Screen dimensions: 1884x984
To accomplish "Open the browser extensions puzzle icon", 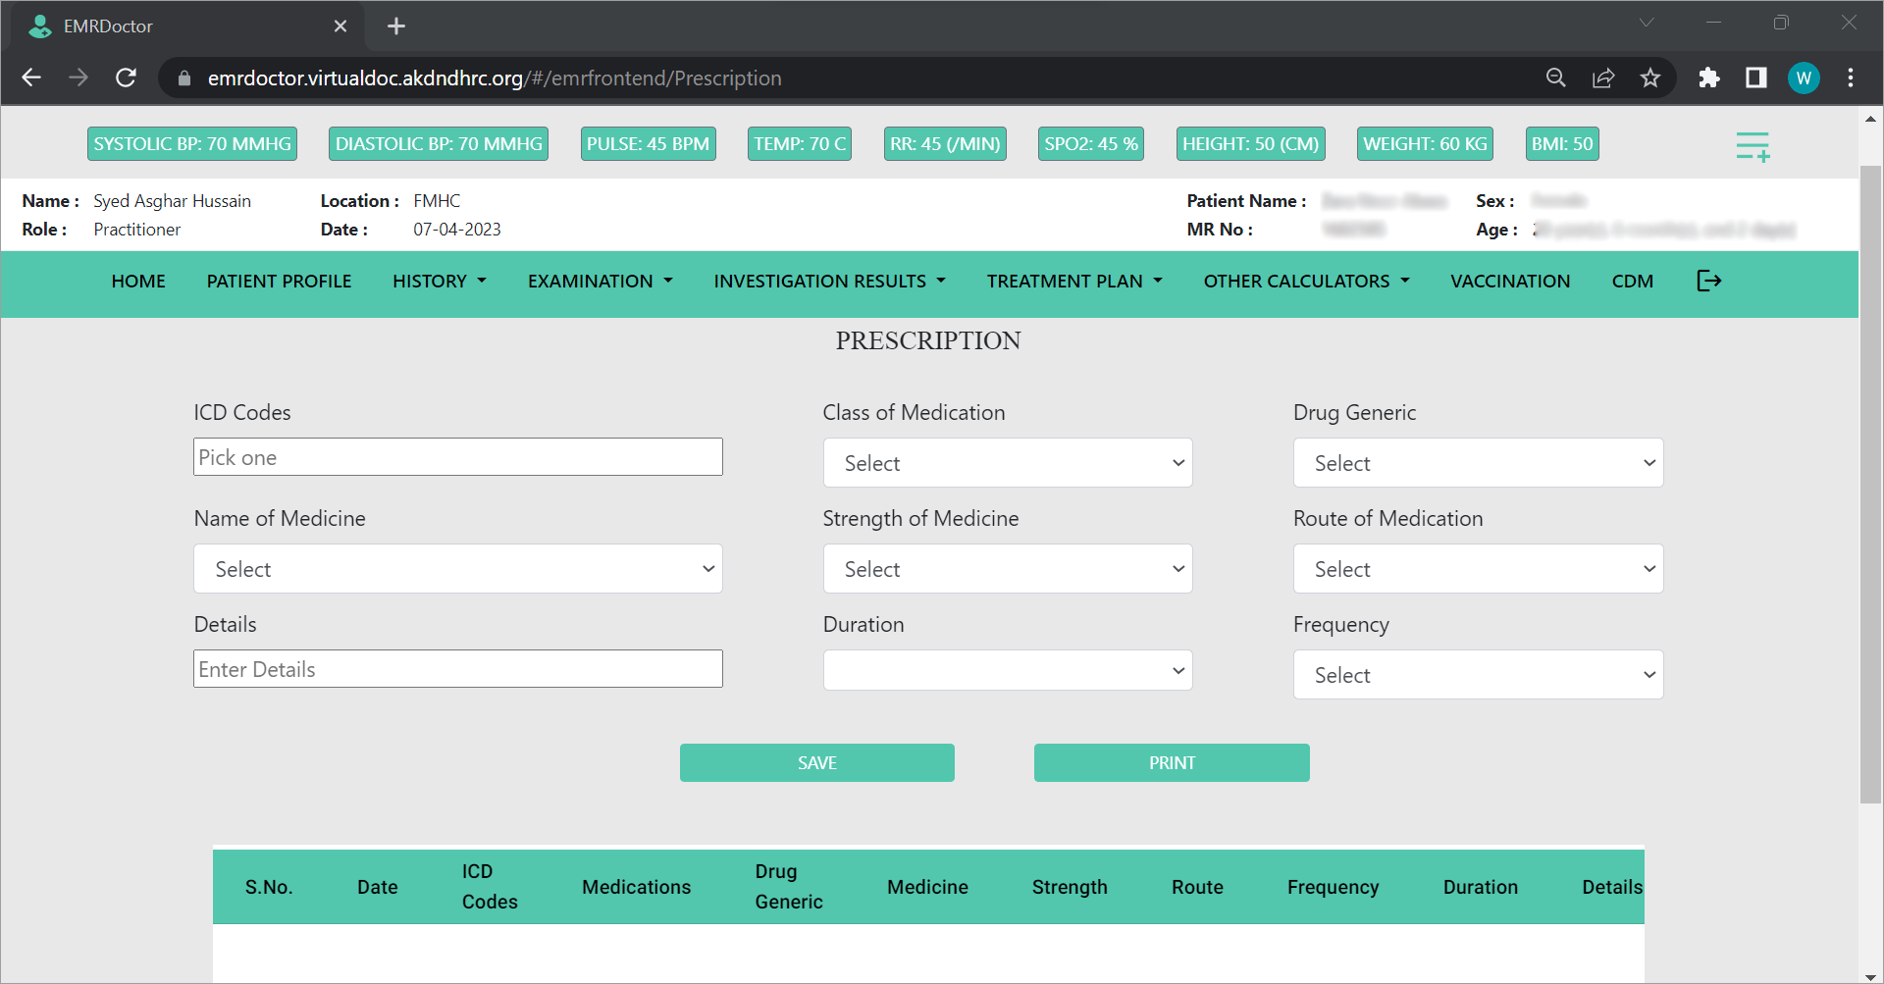I will pyautogui.click(x=1709, y=78).
